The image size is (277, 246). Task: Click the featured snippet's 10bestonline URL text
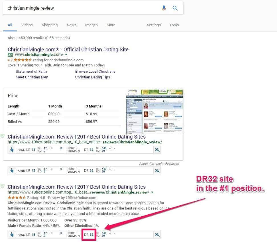click(x=85, y=142)
